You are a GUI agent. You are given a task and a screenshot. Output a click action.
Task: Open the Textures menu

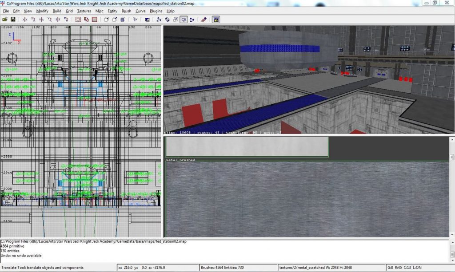tap(84, 11)
